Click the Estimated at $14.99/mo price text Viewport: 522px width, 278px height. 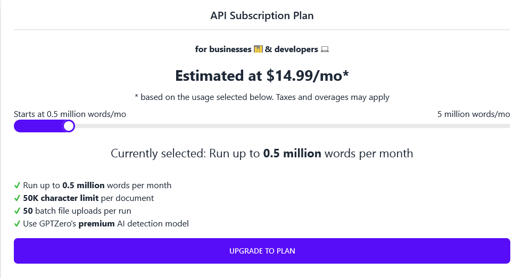262,76
